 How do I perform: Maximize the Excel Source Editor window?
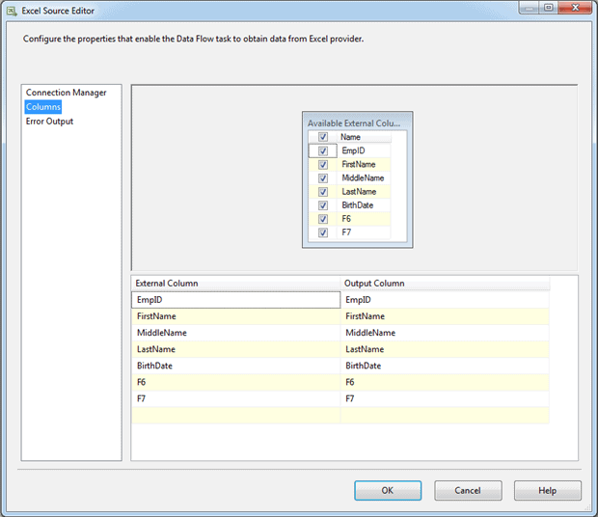coord(549,8)
